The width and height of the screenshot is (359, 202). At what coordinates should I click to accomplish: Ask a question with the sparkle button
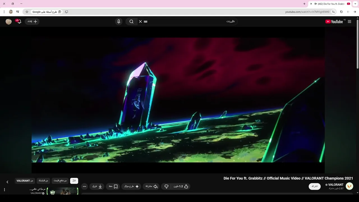(x=131, y=186)
